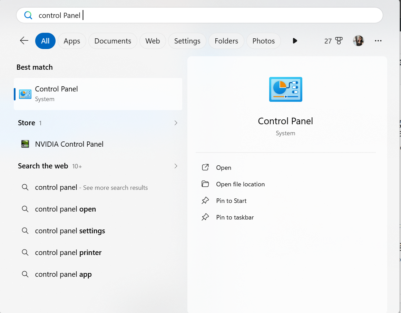This screenshot has height=313, width=401.
Task: Select the 'control panel settings' web suggestion
Action: (98, 231)
